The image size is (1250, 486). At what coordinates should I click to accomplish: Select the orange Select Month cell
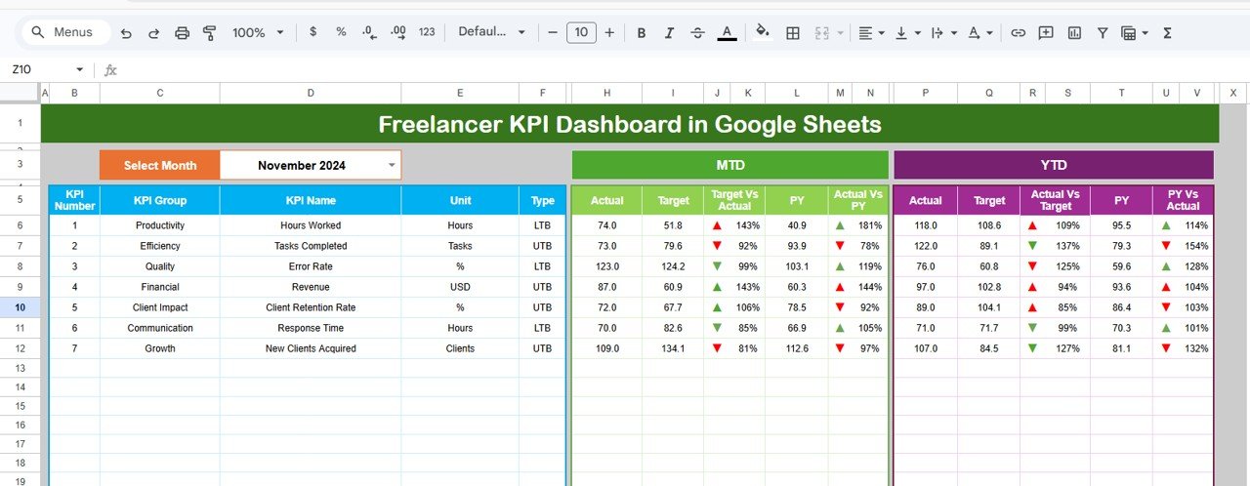[x=159, y=165]
